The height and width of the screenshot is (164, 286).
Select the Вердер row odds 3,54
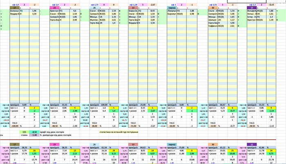coord(34,14)
